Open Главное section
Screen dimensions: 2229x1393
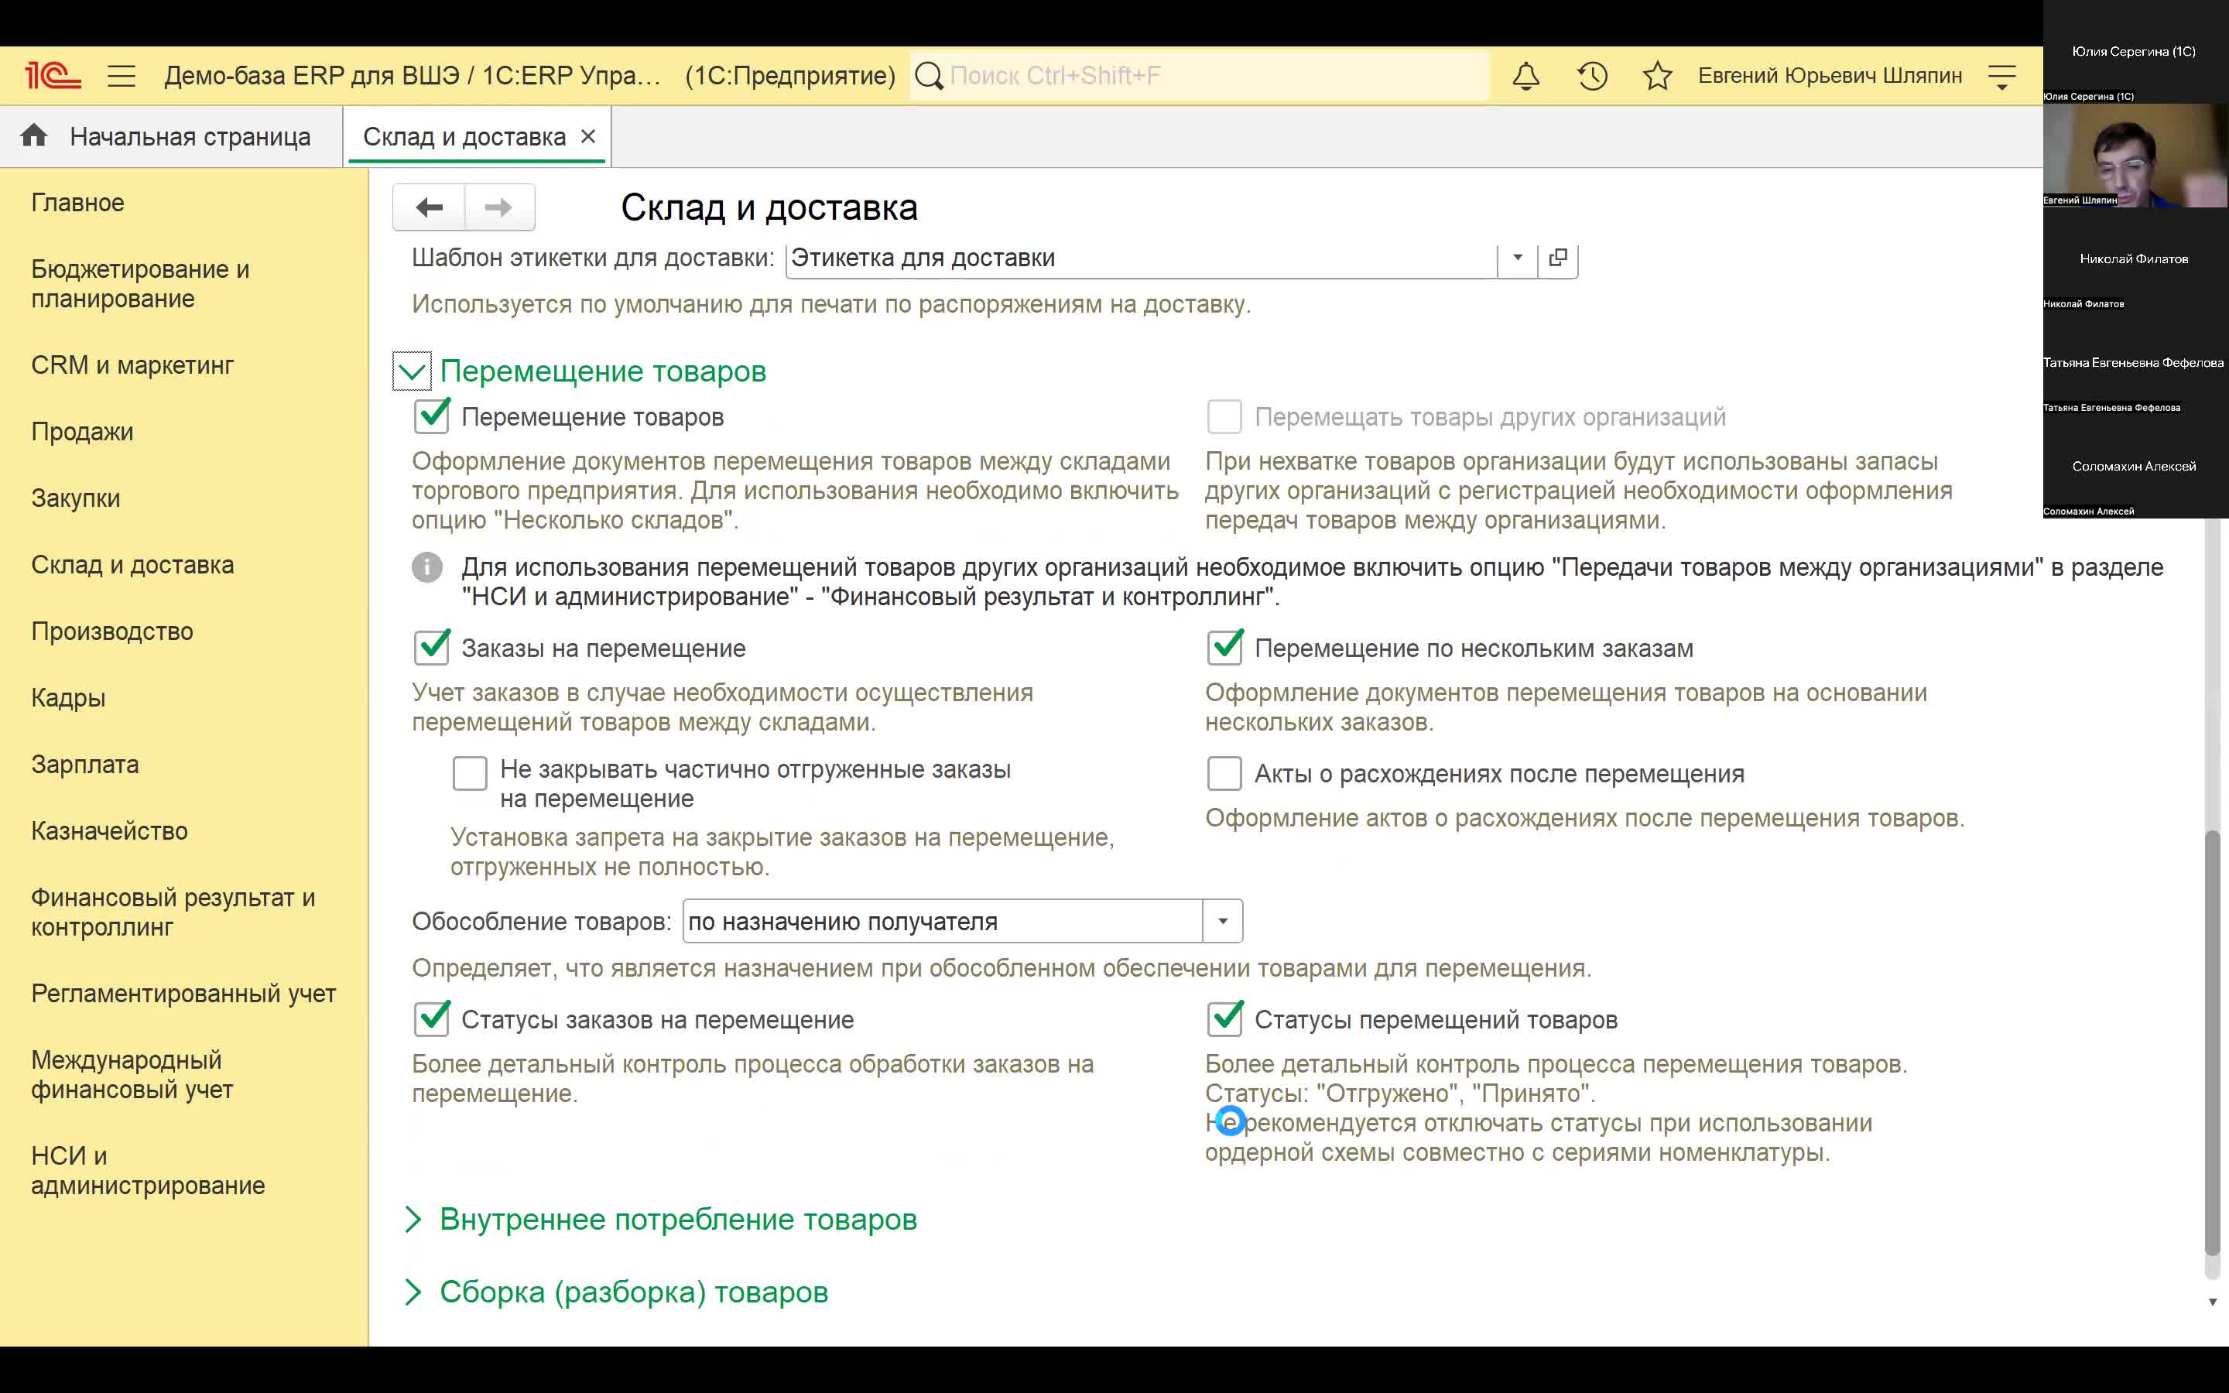tap(77, 203)
